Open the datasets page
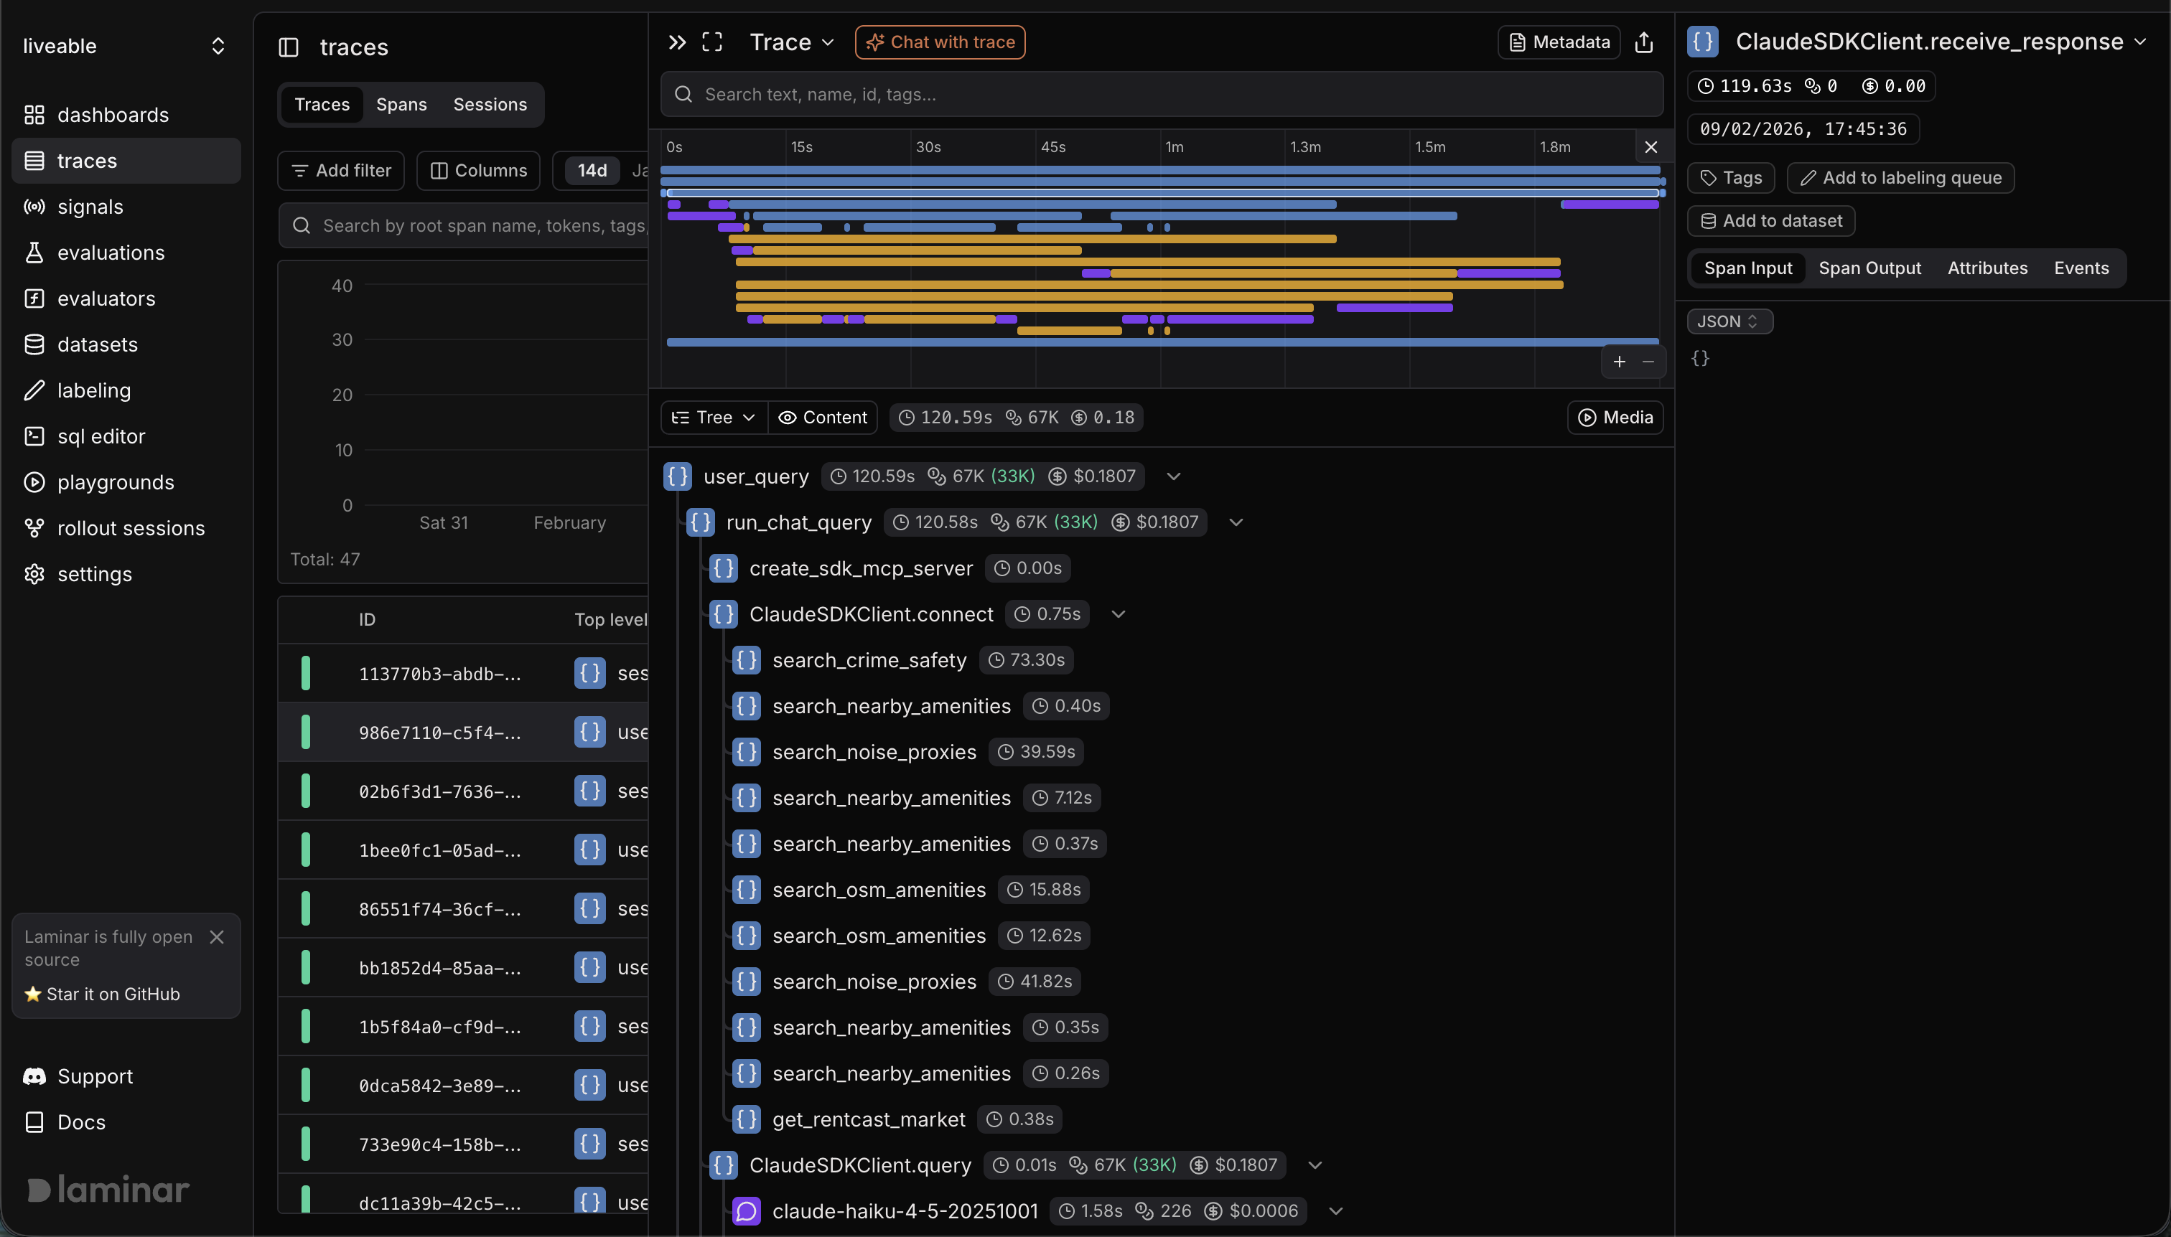Screen dimensions: 2171x1237 tap(98, 344)
